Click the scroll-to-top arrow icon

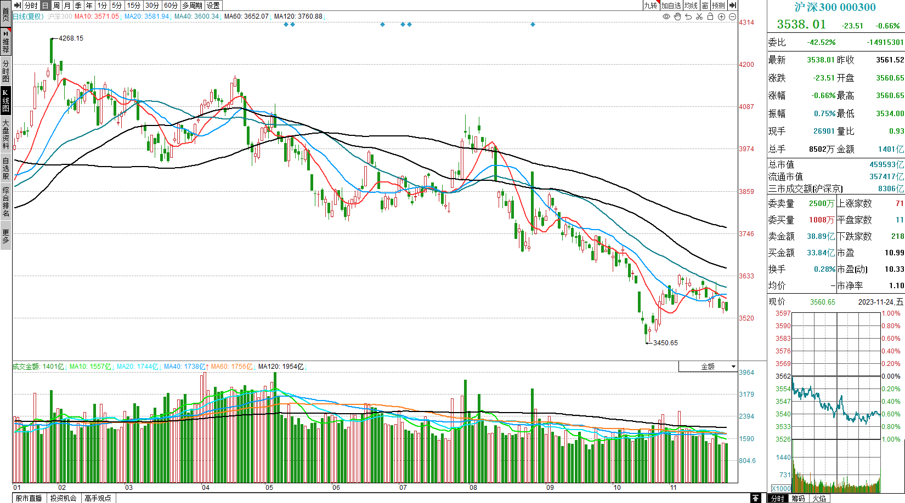(756, 498)
